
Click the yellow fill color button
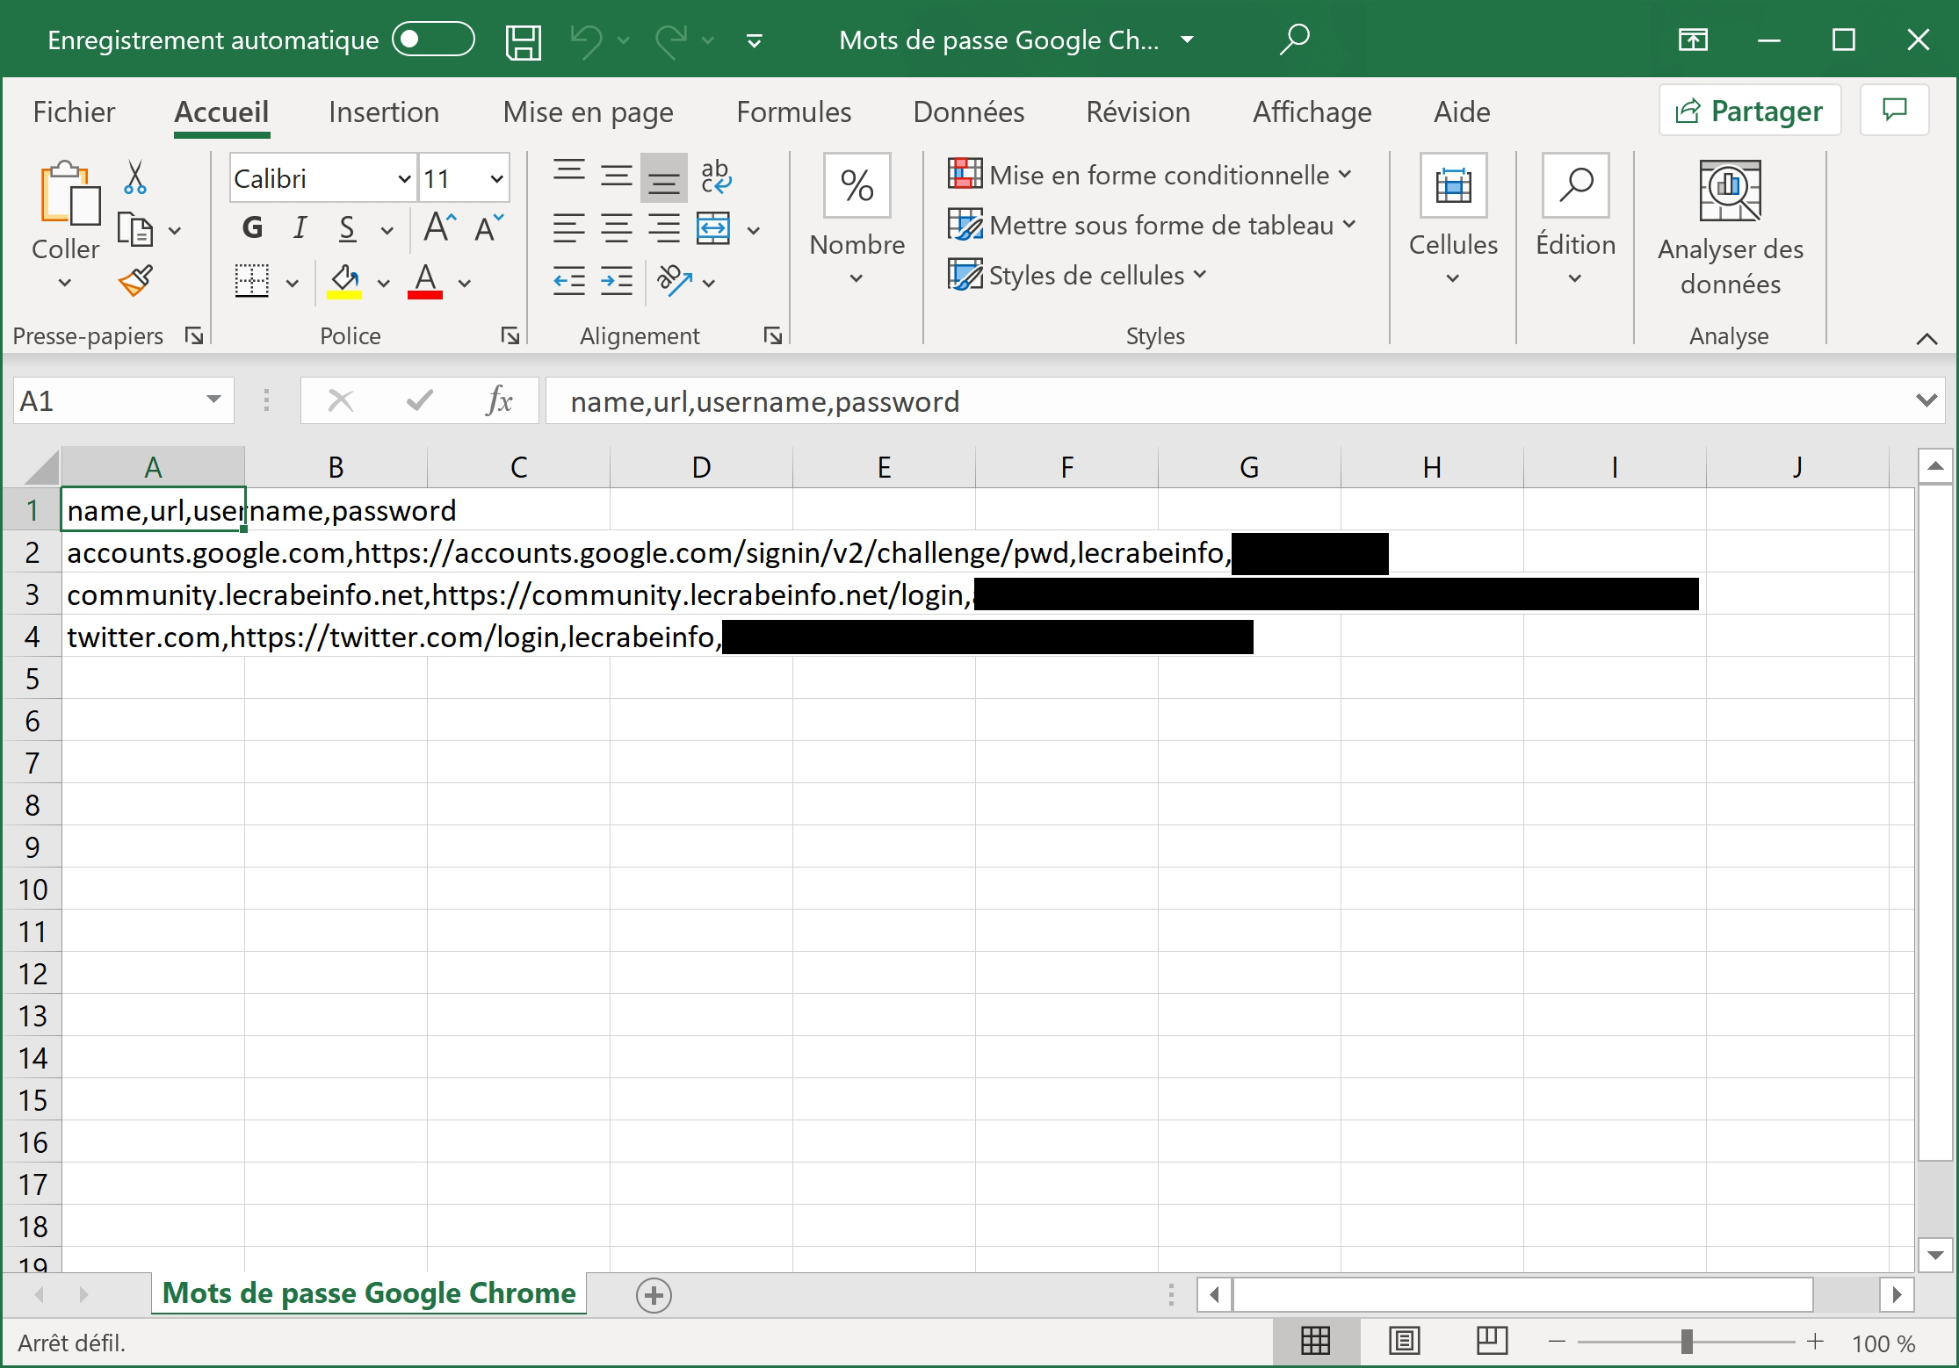point(344,282)
